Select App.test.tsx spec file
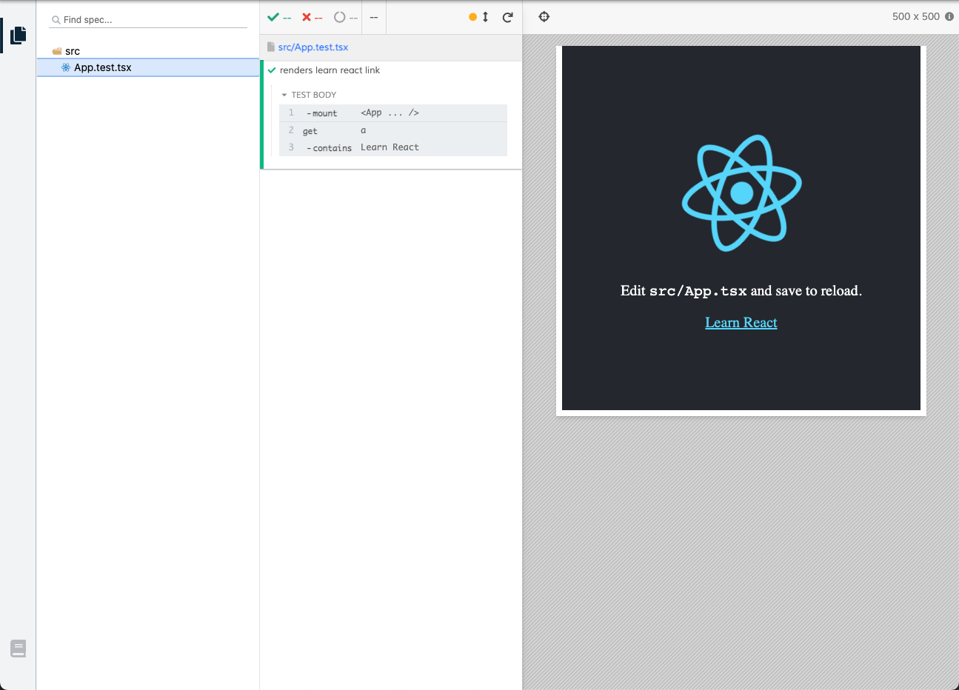 [148, 67]
